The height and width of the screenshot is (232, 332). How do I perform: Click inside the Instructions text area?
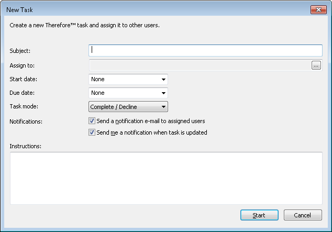coord(165,178)
